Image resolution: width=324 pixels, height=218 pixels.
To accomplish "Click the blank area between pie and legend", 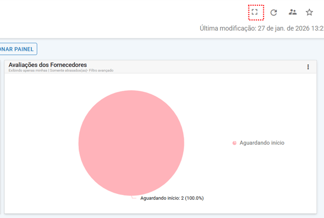I will [x=208, y=143].
